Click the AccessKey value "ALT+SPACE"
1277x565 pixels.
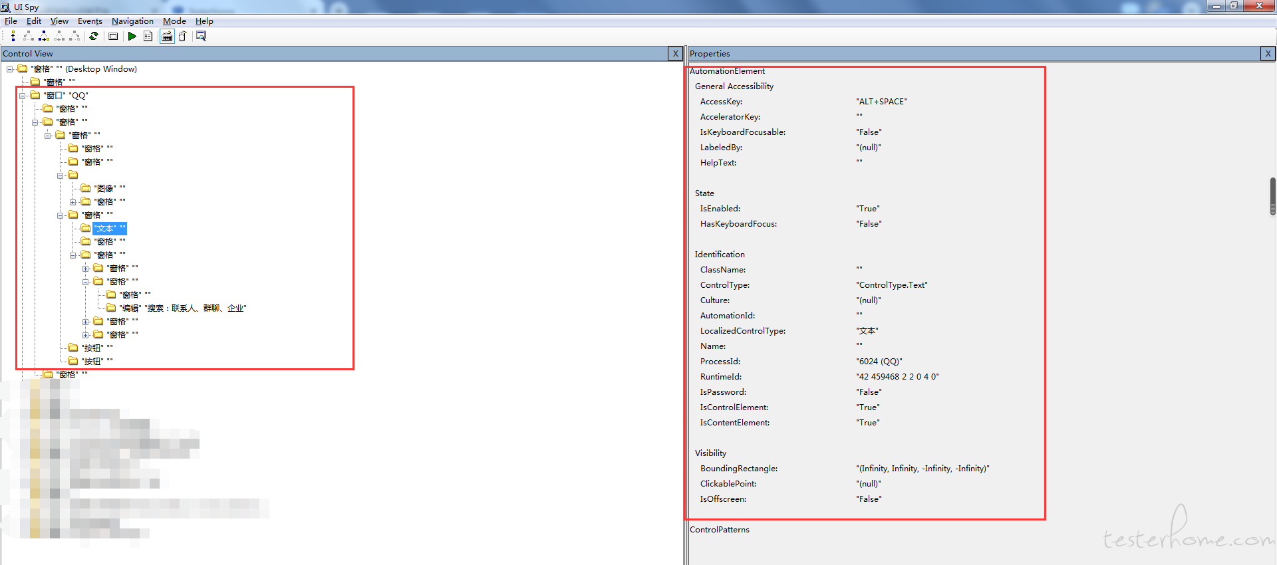(x=881, y=102)
